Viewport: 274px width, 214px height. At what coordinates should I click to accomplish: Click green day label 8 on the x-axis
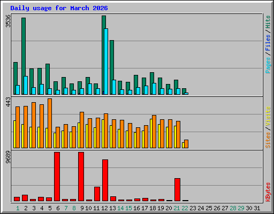coord(74,208)
